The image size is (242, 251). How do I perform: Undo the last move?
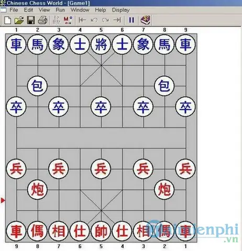pos(94,20)
